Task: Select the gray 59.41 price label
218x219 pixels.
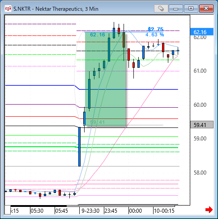Action: click(x=202, y=125)
